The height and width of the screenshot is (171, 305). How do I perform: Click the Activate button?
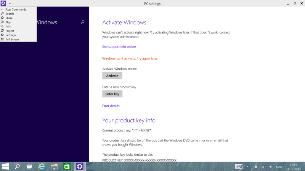pos(112,76)
